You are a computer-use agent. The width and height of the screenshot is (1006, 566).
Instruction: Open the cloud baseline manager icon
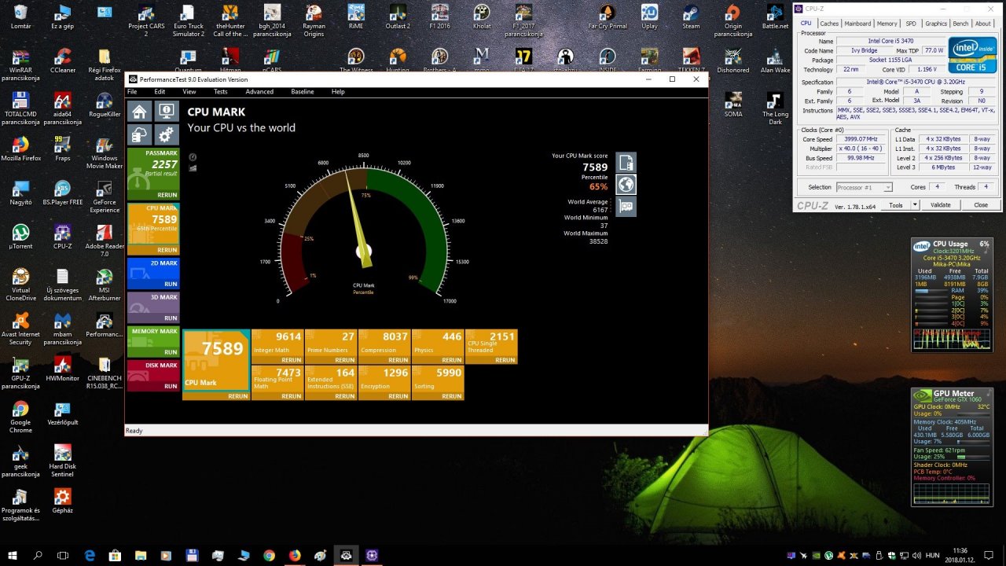pos(139,134)
